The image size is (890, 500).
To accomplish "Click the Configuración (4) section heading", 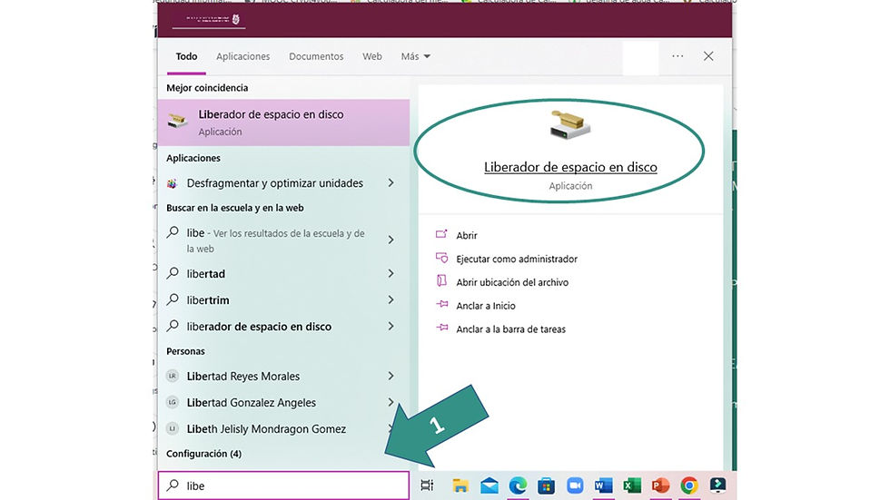I will point(203,454).
